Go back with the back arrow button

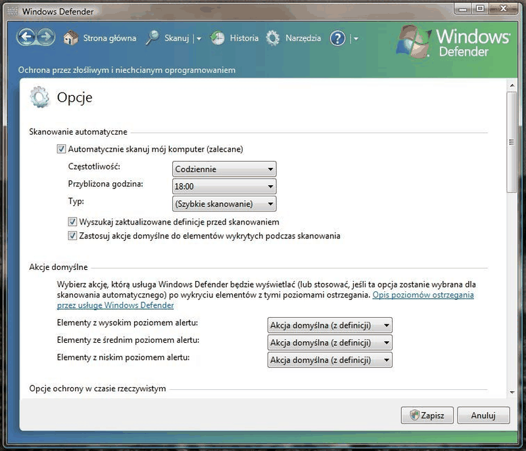(x=26, y=37)
